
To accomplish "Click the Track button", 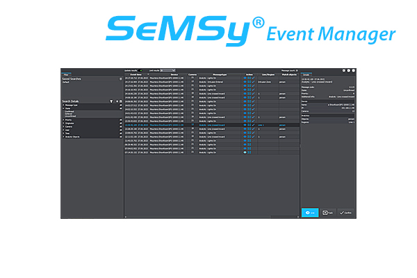I will (x=327, y=213).
